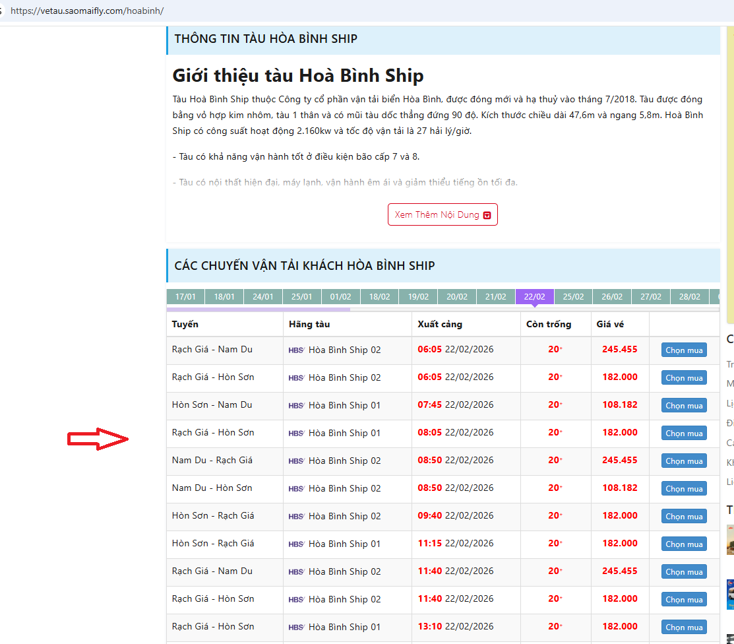Click HBS logo on 08:50 Nam Du - Rạch Giá row
Viewport: 734px width, 644px height.
click(296, 461)
